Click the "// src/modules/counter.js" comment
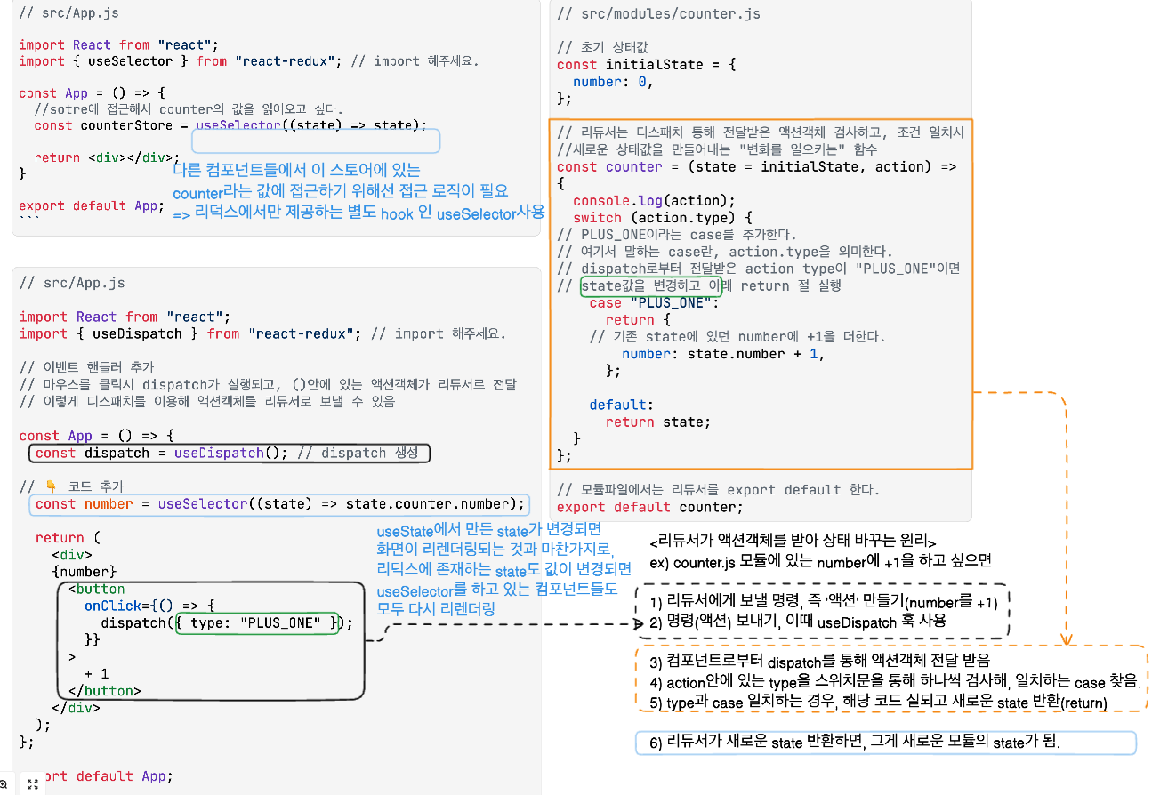1168x795 pixels. 658,13
